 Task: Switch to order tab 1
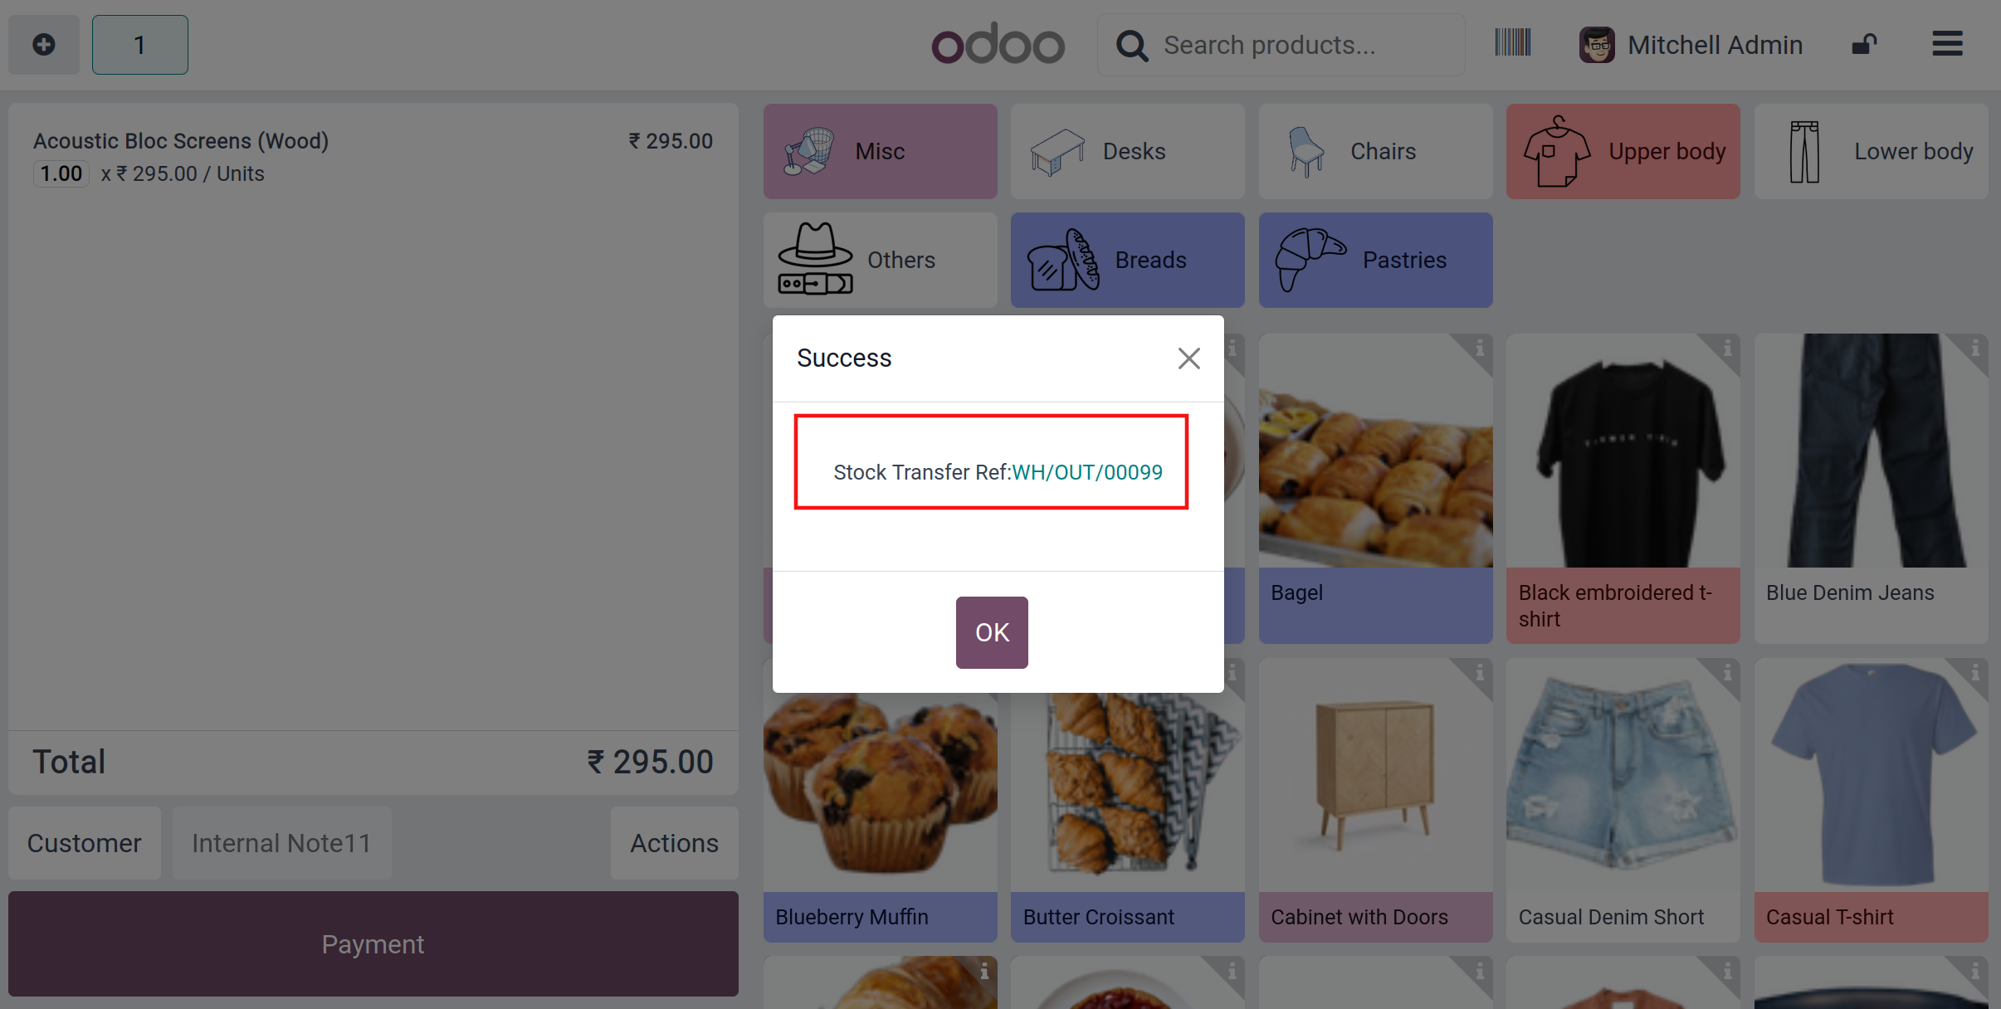pos(139,45)
